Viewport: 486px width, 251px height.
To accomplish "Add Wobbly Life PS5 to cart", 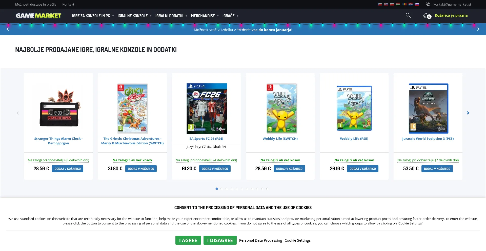I will pos(363,169).
